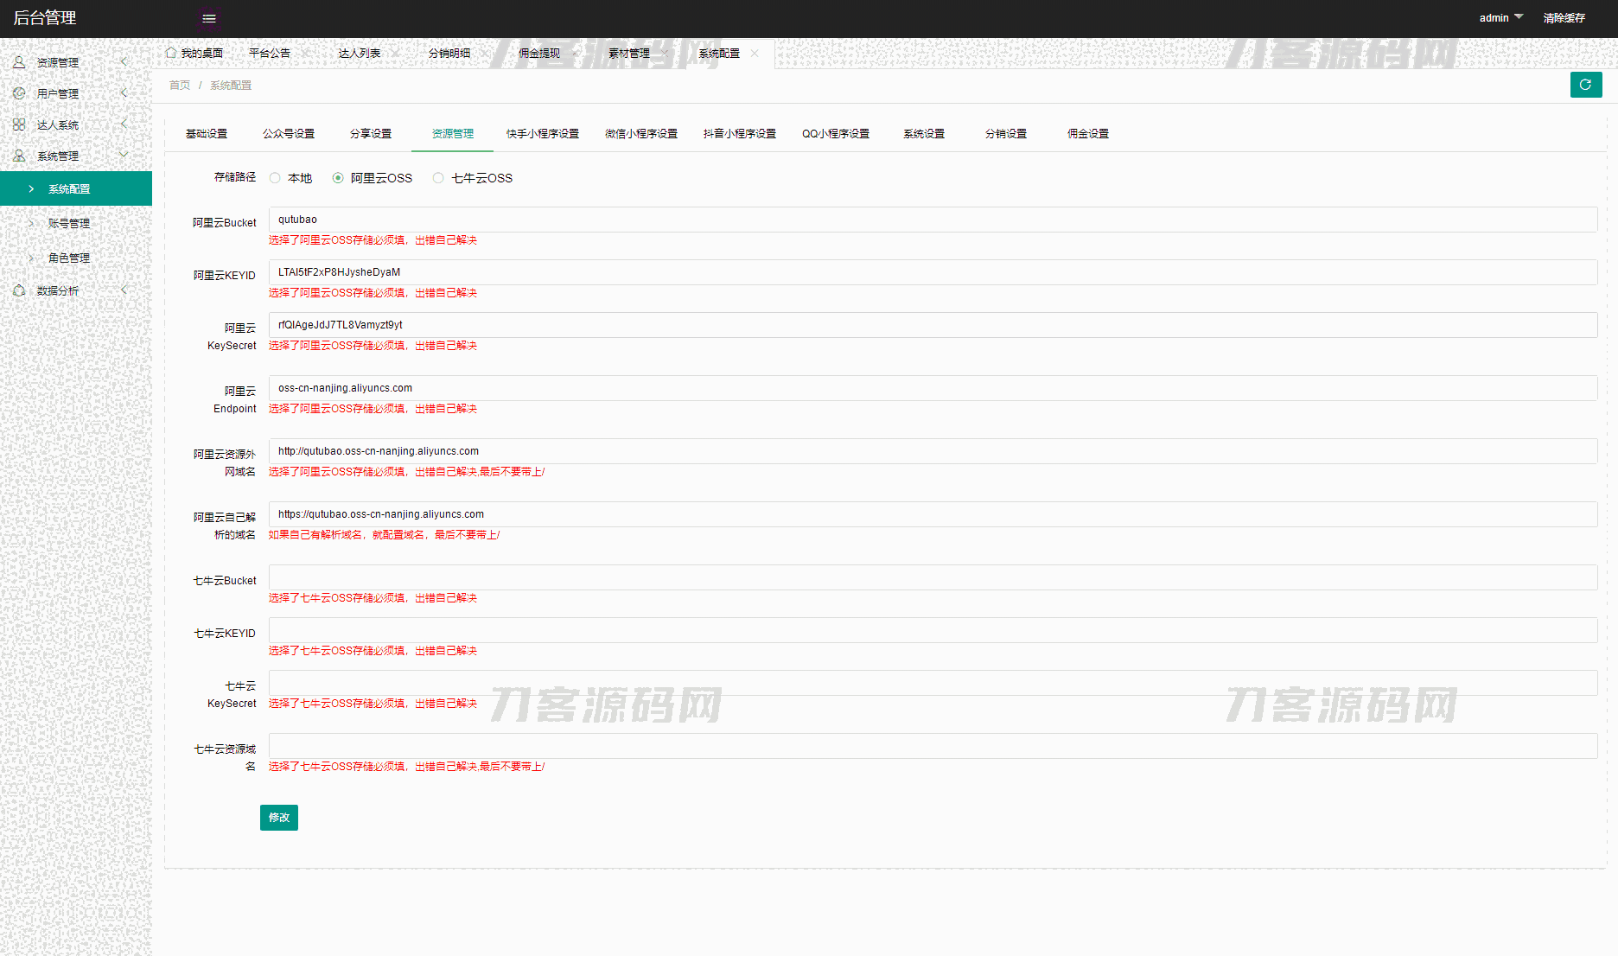
Task: Focus the 阿里云 KeySecret input field
Action: (933, 325)
